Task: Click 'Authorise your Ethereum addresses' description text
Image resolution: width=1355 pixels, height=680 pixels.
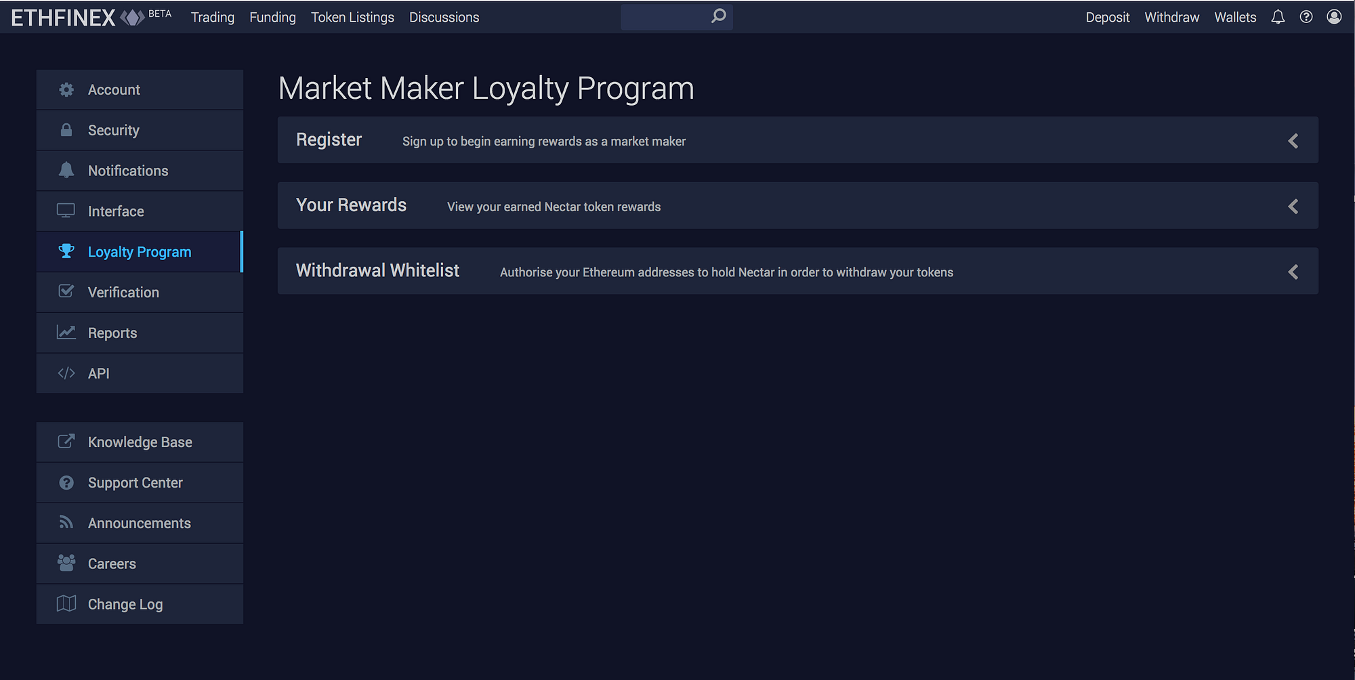Action: [x=726, y=272]
